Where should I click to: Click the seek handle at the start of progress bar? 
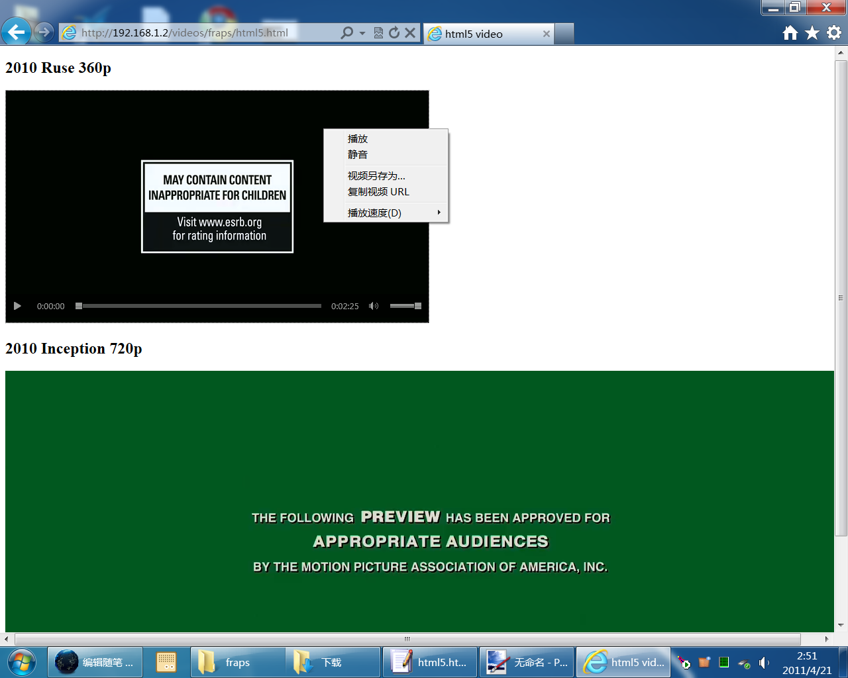pos(79,306)
